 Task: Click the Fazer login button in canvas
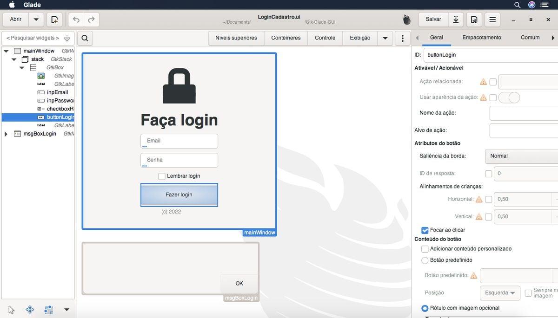179,195
